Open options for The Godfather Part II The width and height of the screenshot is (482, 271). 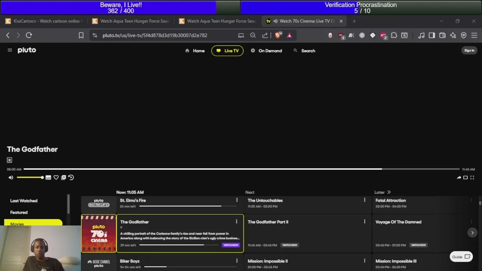click(x=365, y=222)
